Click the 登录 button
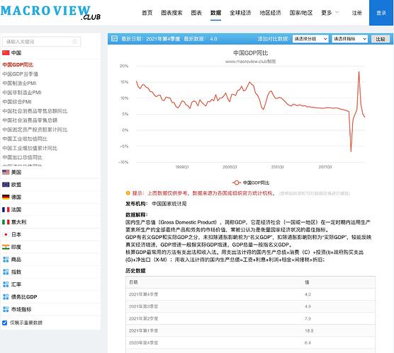This screenshot has height=353, width=394. tap(381, 13)
